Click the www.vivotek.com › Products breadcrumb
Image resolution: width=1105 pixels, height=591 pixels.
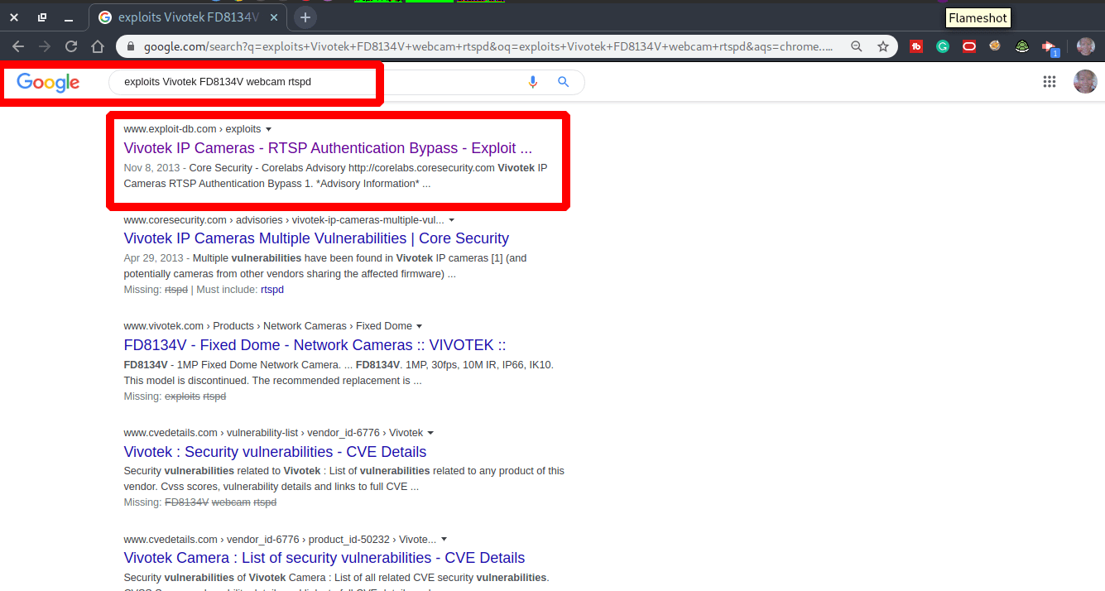[267, 326]
